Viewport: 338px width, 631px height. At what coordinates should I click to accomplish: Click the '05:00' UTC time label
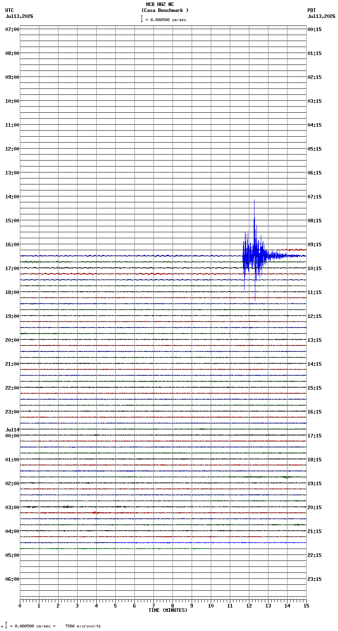click(x=12, y=555)
